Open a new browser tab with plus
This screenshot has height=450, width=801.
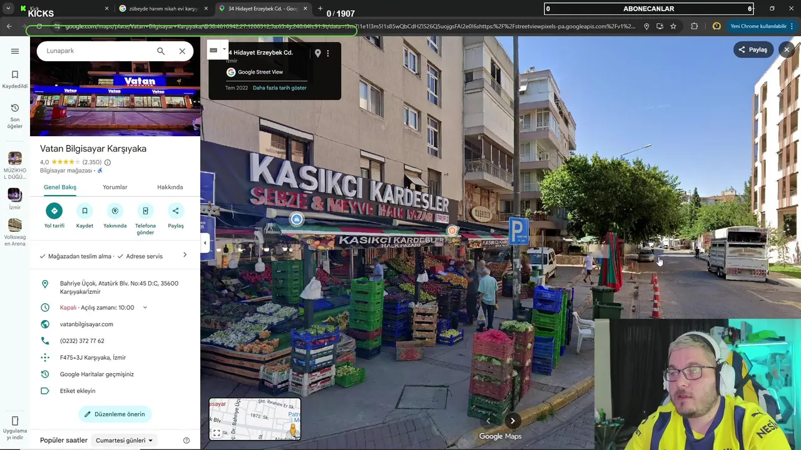click(x=320, y=9)
